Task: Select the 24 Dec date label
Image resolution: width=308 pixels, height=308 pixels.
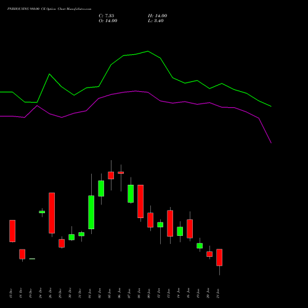Action: coord(41,293)
